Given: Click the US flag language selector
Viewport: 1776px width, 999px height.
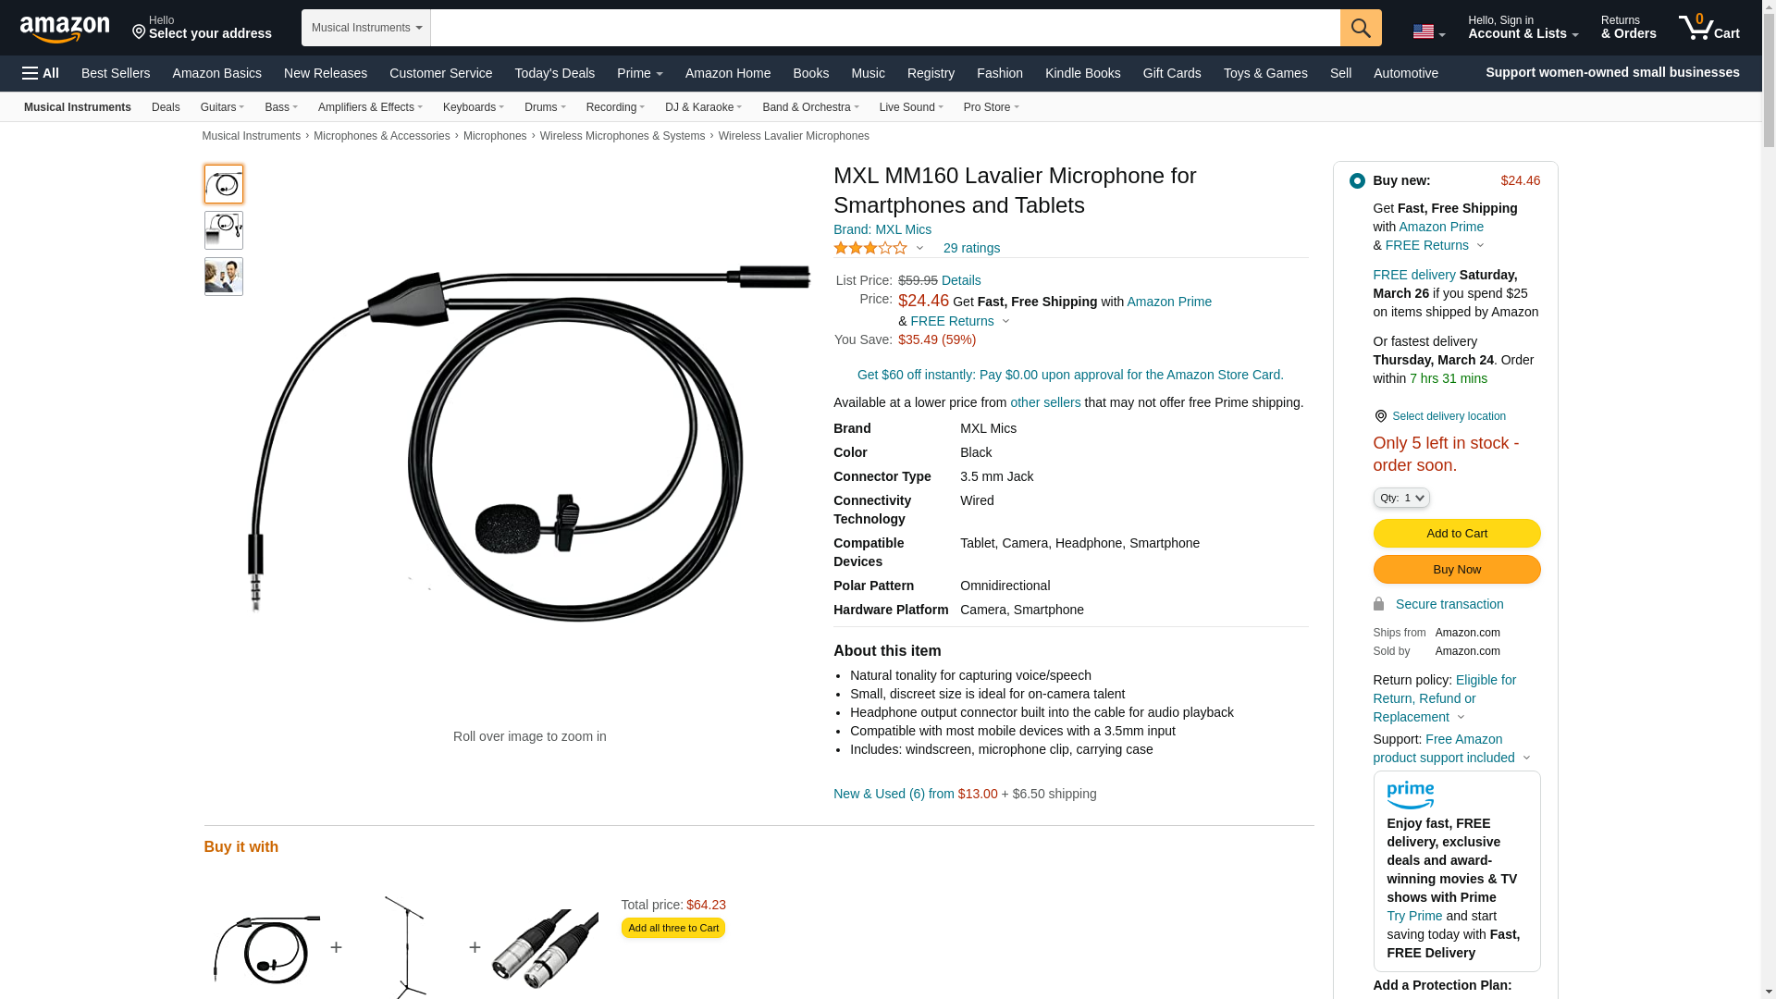Looking at the screenshot, I should [x=1428, y=31].
